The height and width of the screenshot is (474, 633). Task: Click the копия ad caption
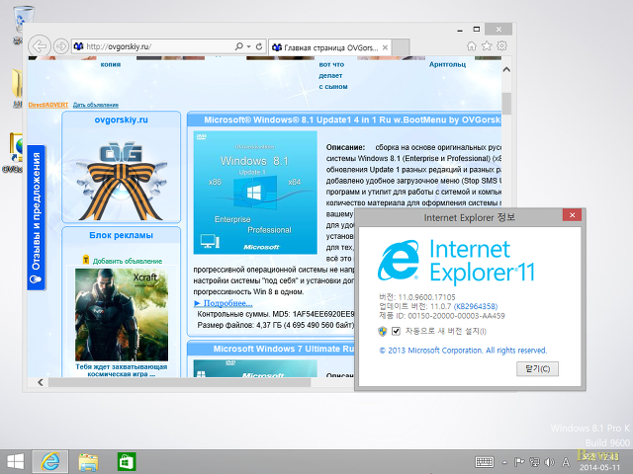tap(110, 64)
